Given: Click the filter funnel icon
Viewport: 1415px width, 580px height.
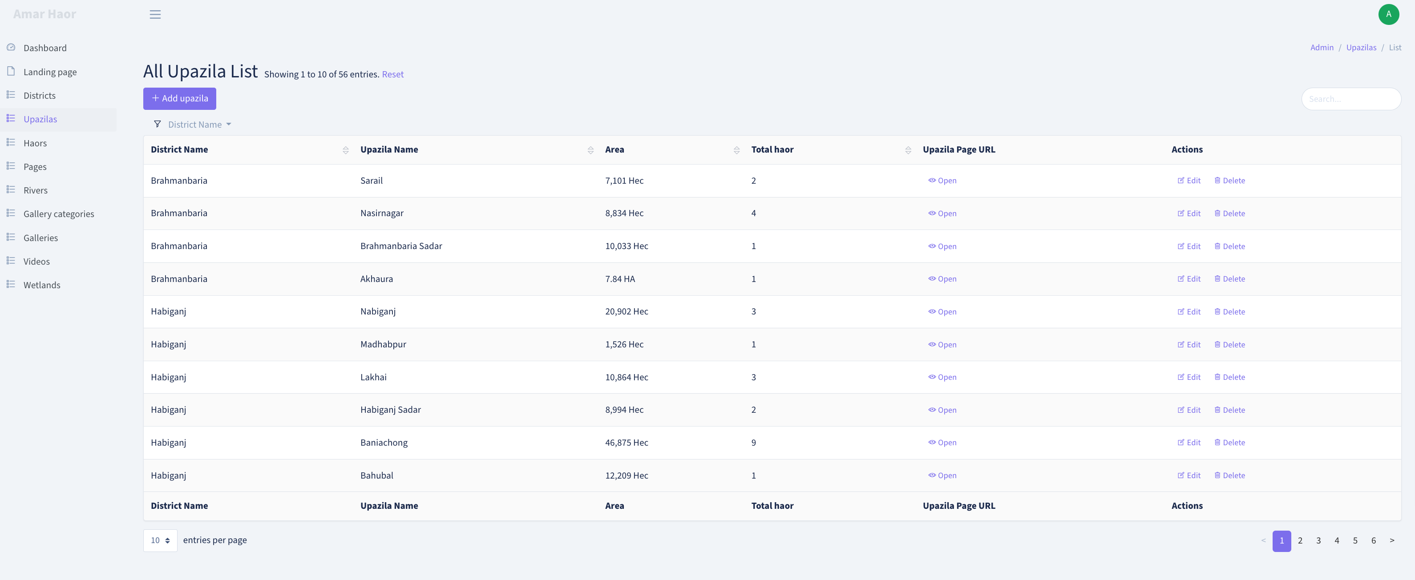Looking at the screenshot, I should [x=158, y=124].
